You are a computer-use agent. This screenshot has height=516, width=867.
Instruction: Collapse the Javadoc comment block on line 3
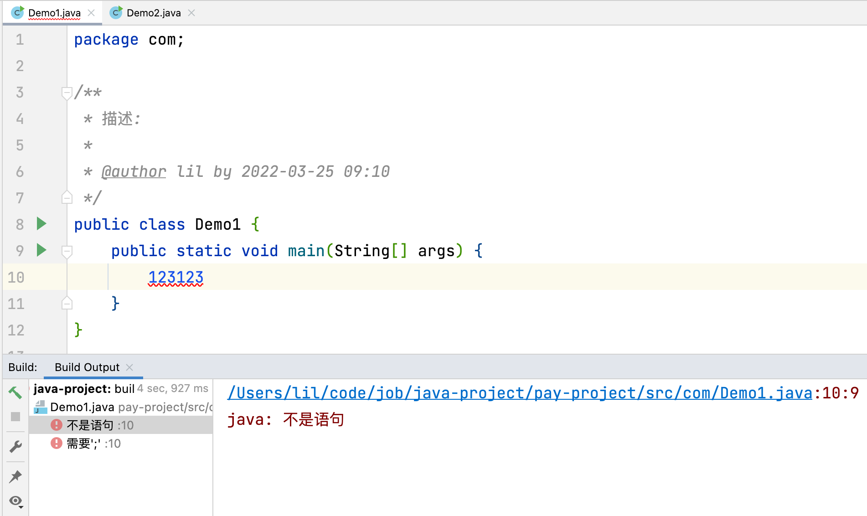pyautogui.click(x=67, y=92)
